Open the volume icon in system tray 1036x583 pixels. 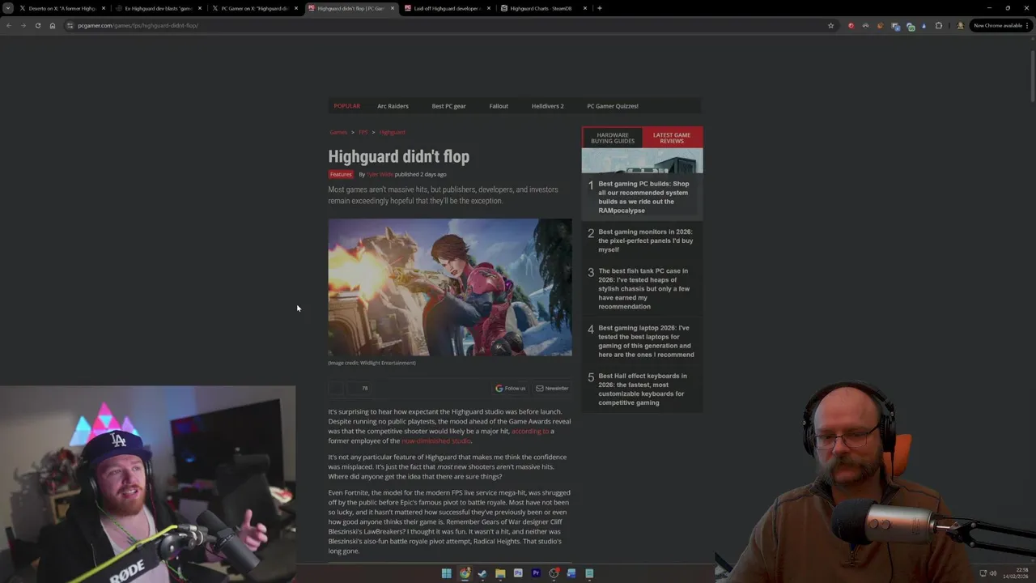click(x=993, y=573)
